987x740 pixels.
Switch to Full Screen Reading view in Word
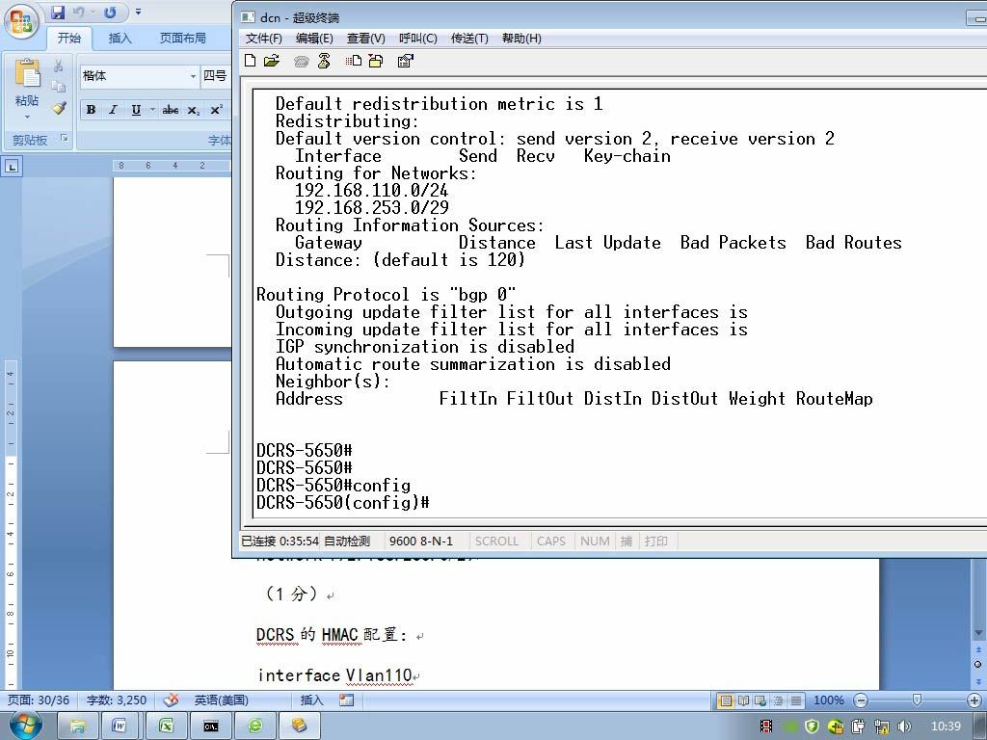click(x=743, y=700)
